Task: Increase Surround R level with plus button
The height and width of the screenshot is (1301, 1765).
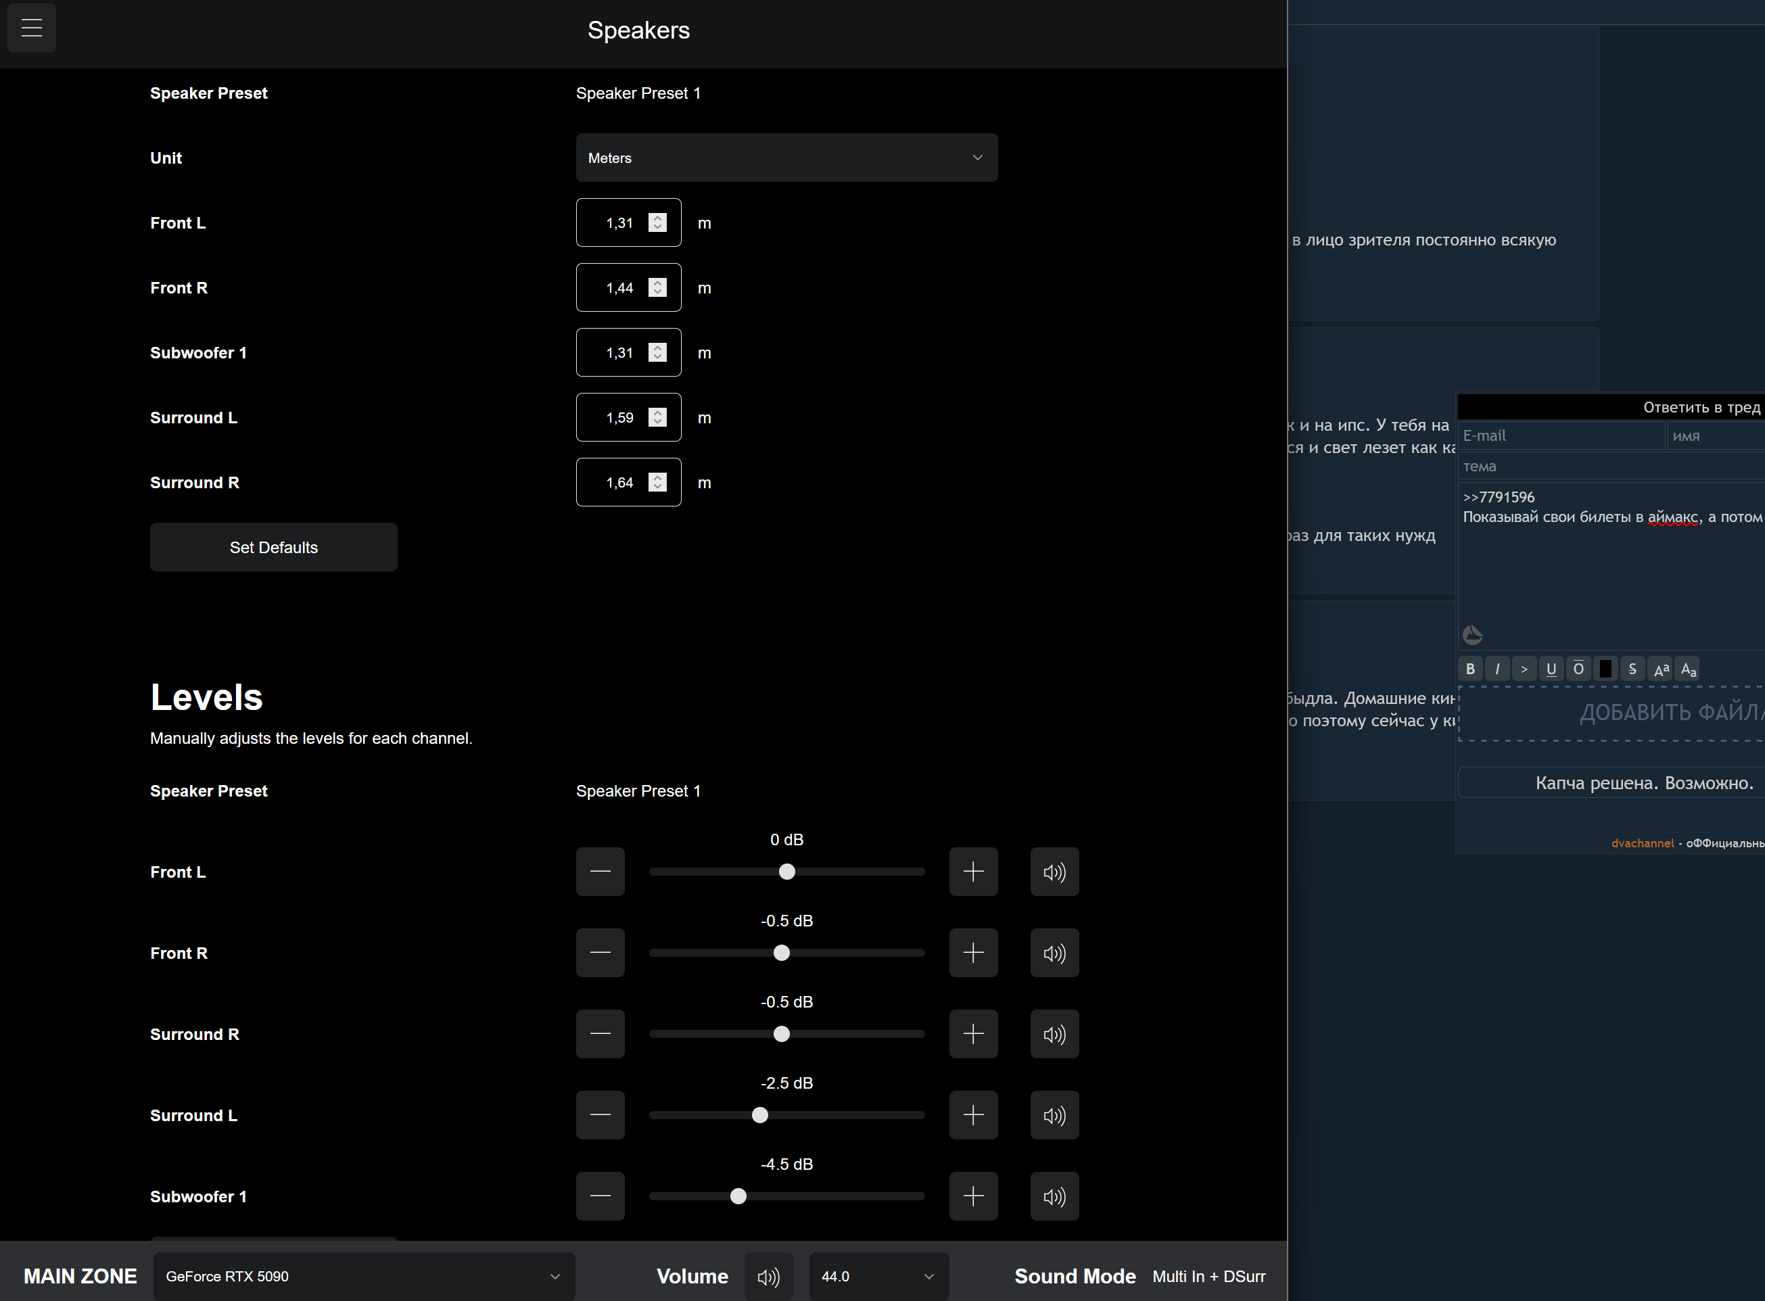Action: pos(974,1033)
